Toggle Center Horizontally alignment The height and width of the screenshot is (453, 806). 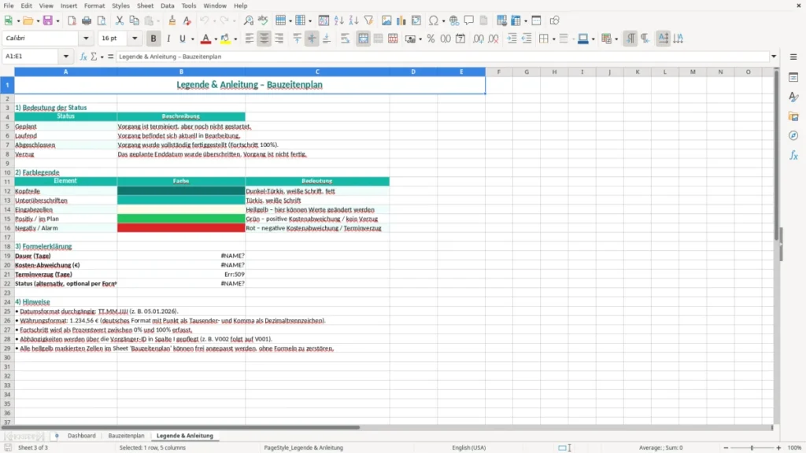click(x=264, y=39)
